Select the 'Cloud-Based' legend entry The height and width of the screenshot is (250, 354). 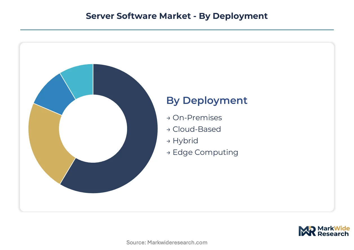(x=194, y=129)
